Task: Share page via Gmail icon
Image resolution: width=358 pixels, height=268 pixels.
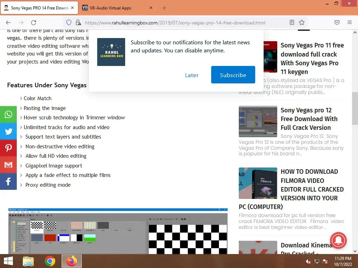Action: (x=8, y=165)
